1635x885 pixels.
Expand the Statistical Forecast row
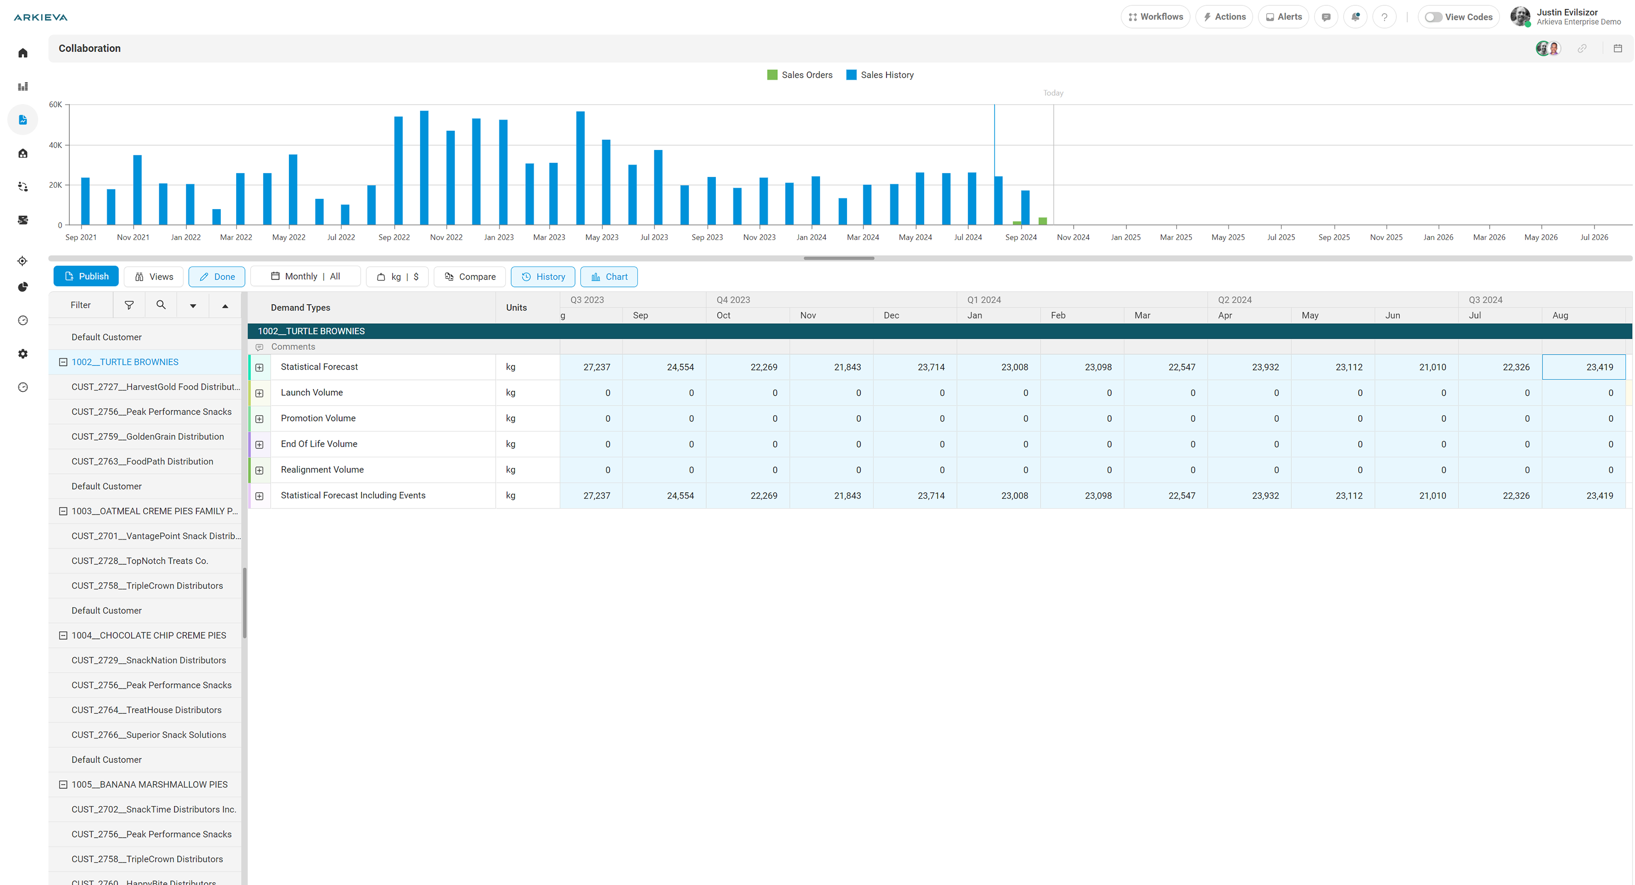(x=259, y=367)
